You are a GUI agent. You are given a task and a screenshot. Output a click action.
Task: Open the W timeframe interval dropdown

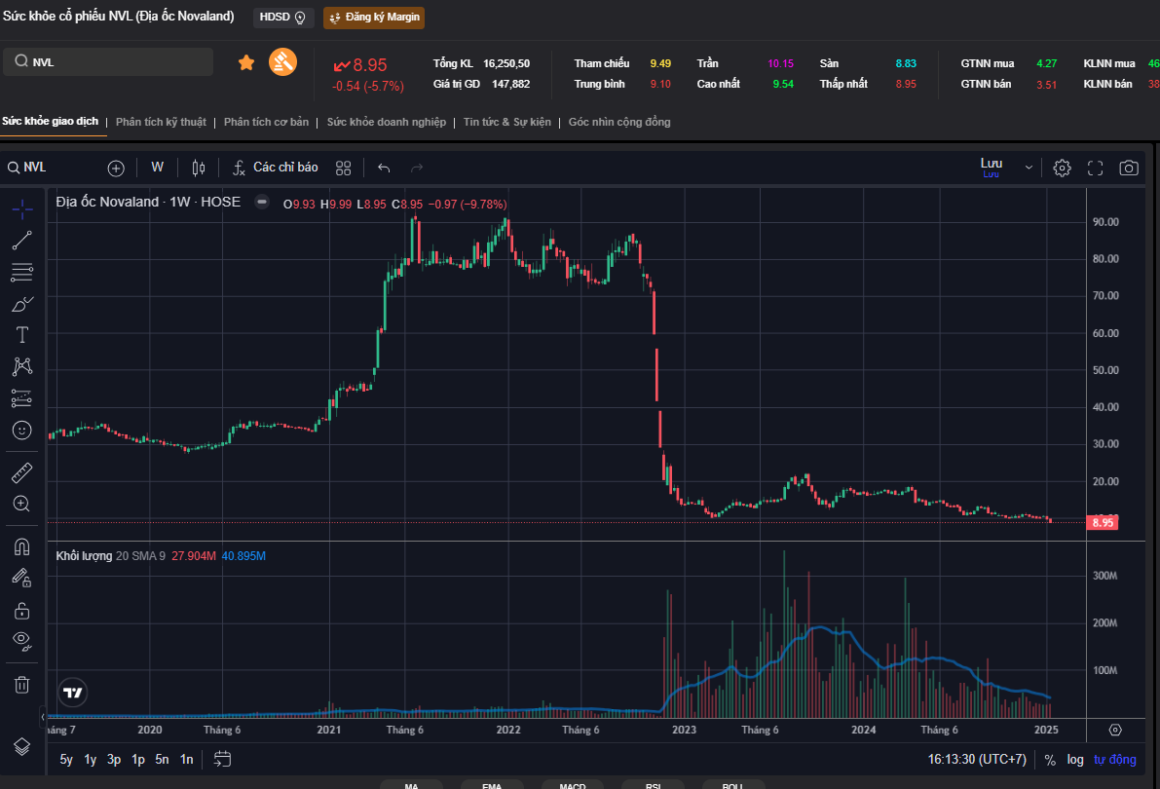click(x=157, y=168)
